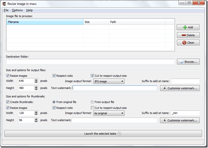Open the Help menu

(x=30, y=10)
